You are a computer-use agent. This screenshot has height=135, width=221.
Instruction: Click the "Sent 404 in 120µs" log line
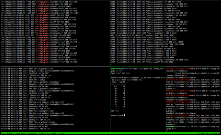click(23, 80)
